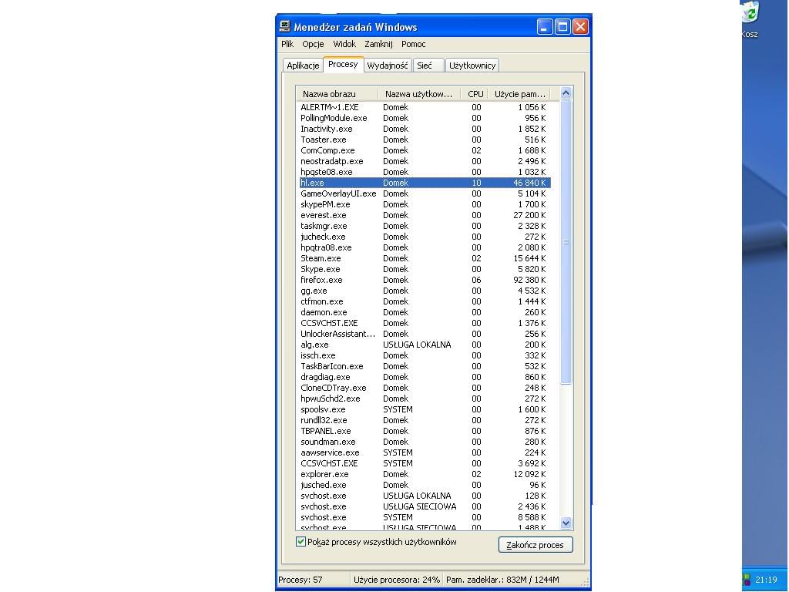The image size is (789, 592).
Task: Open the Plik menu
Action: click(x=287, y=44)
